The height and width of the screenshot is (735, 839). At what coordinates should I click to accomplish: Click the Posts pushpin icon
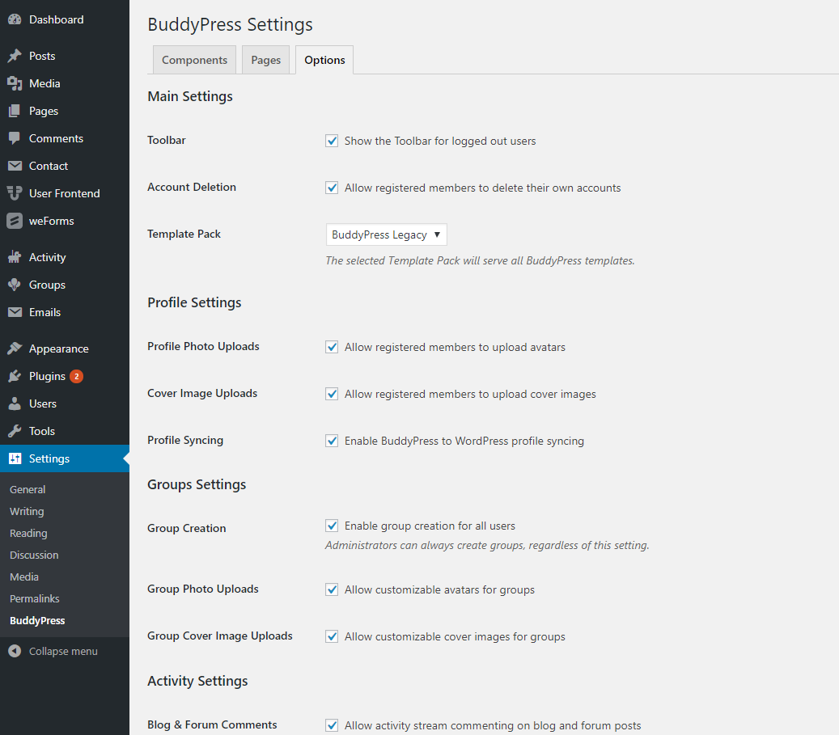(x=15, y=56)
